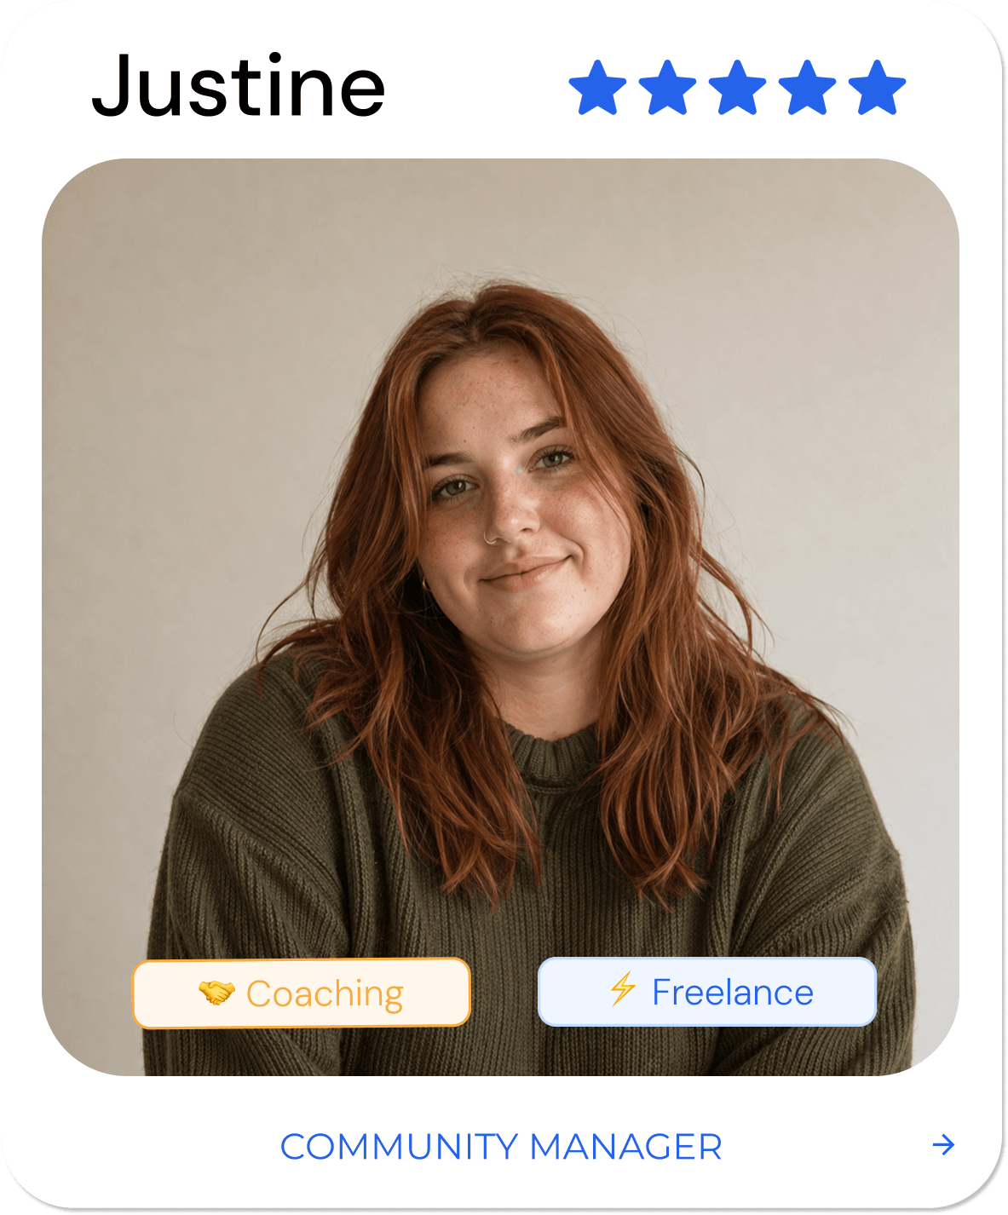Viewport: 1008px width, 1215px height.
Task: Click the white header area between name and stars
Action: pyautogui.click(x=477, y=85)
